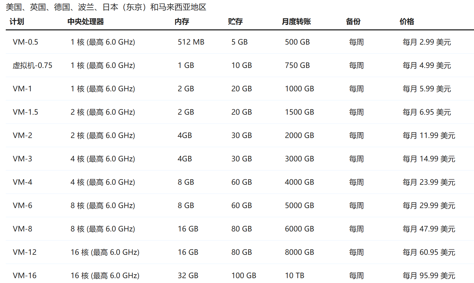Select the VM-4 plan name
This screenshot has height=283, width=474.
(x=22, y=182)
